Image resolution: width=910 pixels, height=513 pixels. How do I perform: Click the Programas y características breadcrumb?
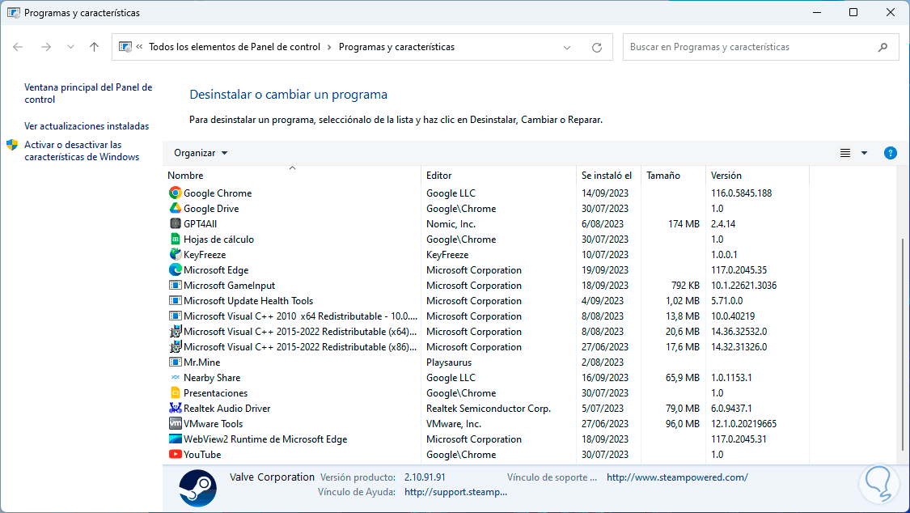397,47
